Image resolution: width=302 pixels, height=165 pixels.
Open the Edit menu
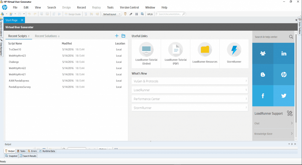tap(26, 7)
